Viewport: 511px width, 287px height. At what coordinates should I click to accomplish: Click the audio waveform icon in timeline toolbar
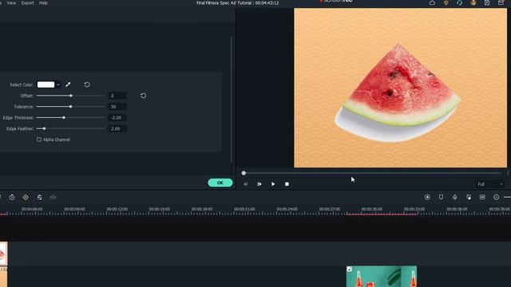click(x=53, y=197)
